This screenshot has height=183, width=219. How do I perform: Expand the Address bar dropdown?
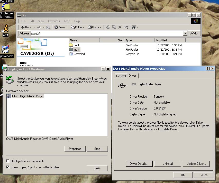[185, 33]
